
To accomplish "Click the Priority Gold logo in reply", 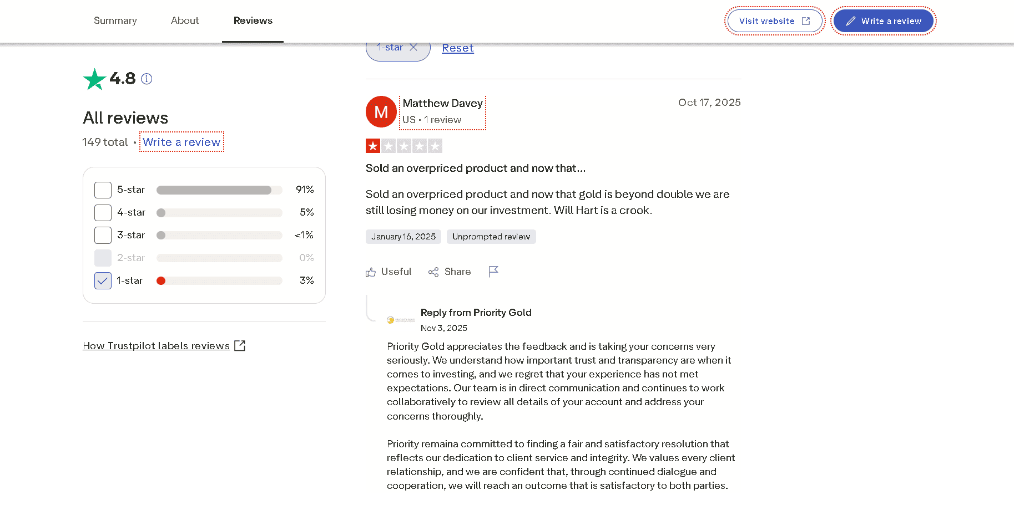I will coord(401,320).
